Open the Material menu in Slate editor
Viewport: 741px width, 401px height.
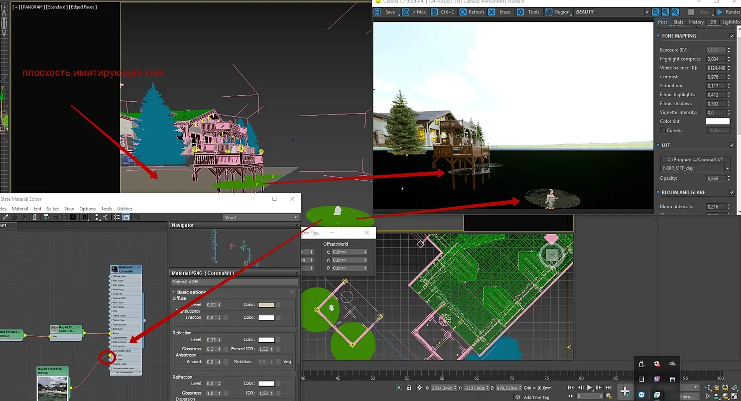coord(20,209)
